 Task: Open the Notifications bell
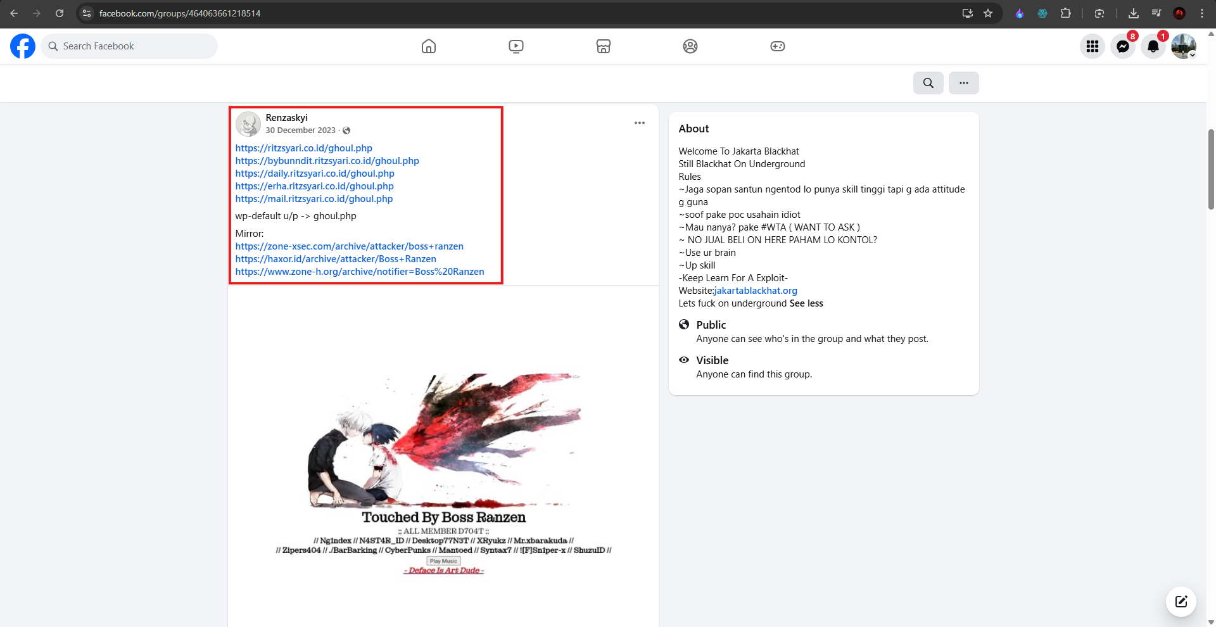[x=1153, y=46]
